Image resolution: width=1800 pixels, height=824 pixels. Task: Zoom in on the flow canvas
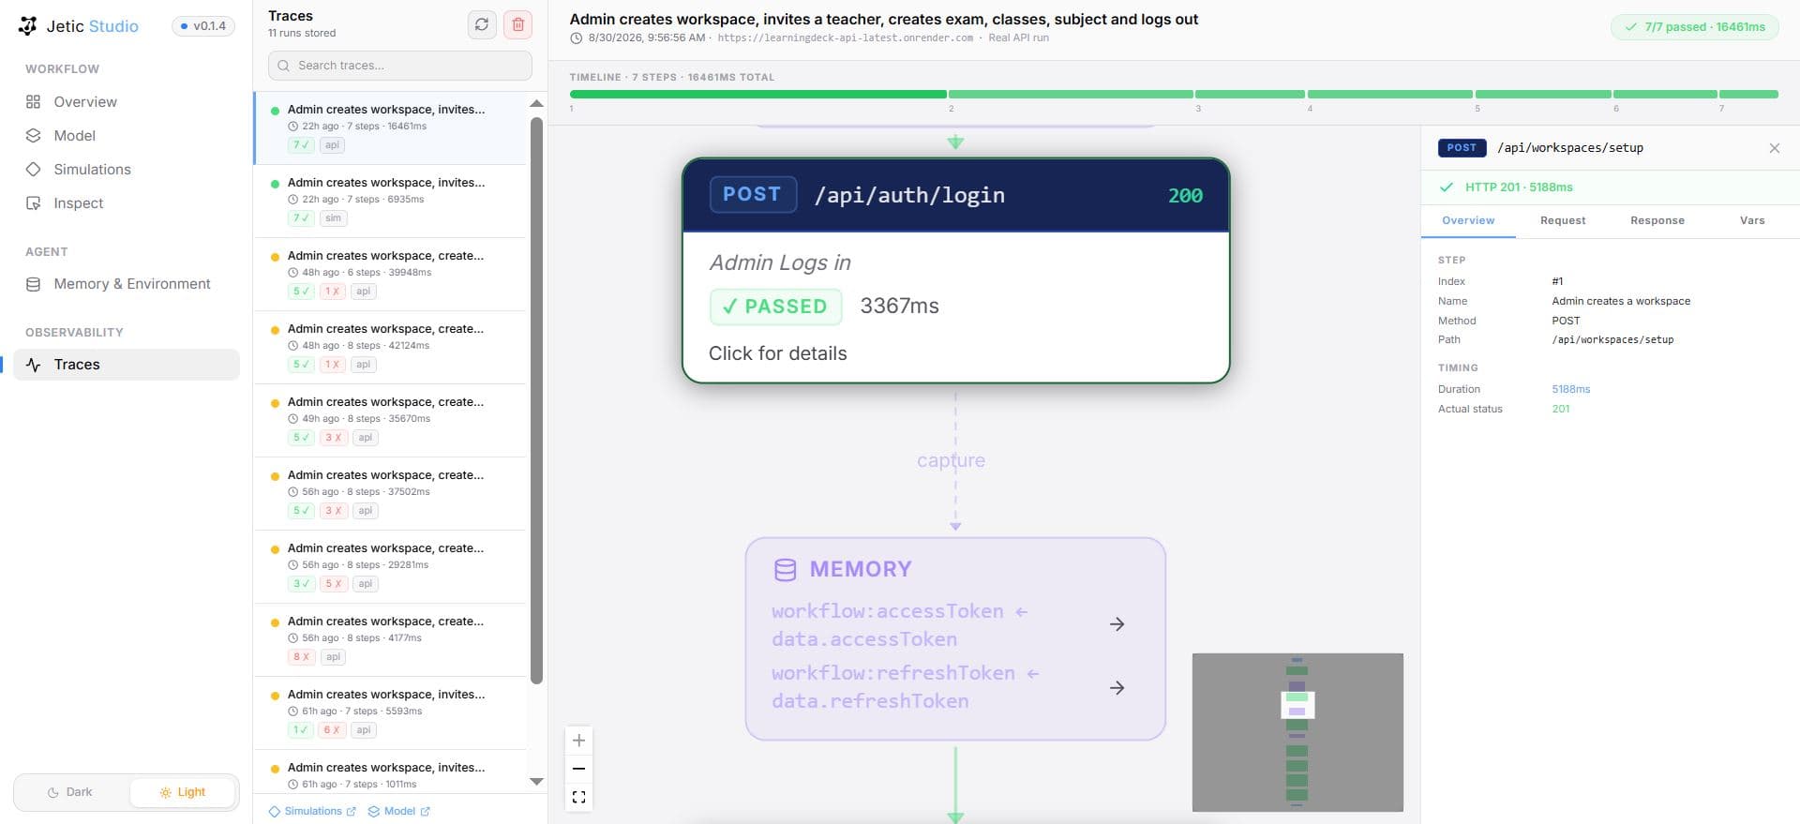tap(579, 741)
